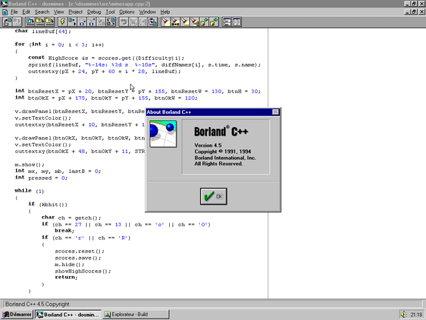Click the 'scores.save();' code line
The width and height of the screenshot is (426, 320).
point(78,258)
